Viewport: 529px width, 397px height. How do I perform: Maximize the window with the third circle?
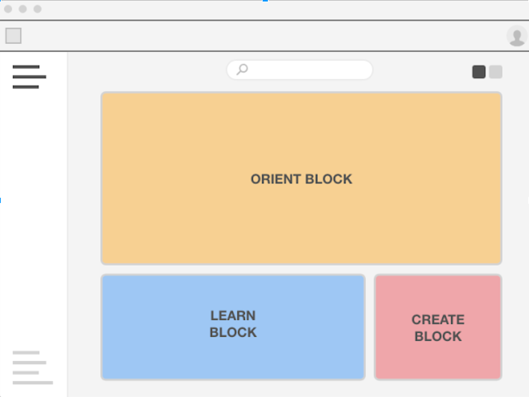(x=38, y=9)
